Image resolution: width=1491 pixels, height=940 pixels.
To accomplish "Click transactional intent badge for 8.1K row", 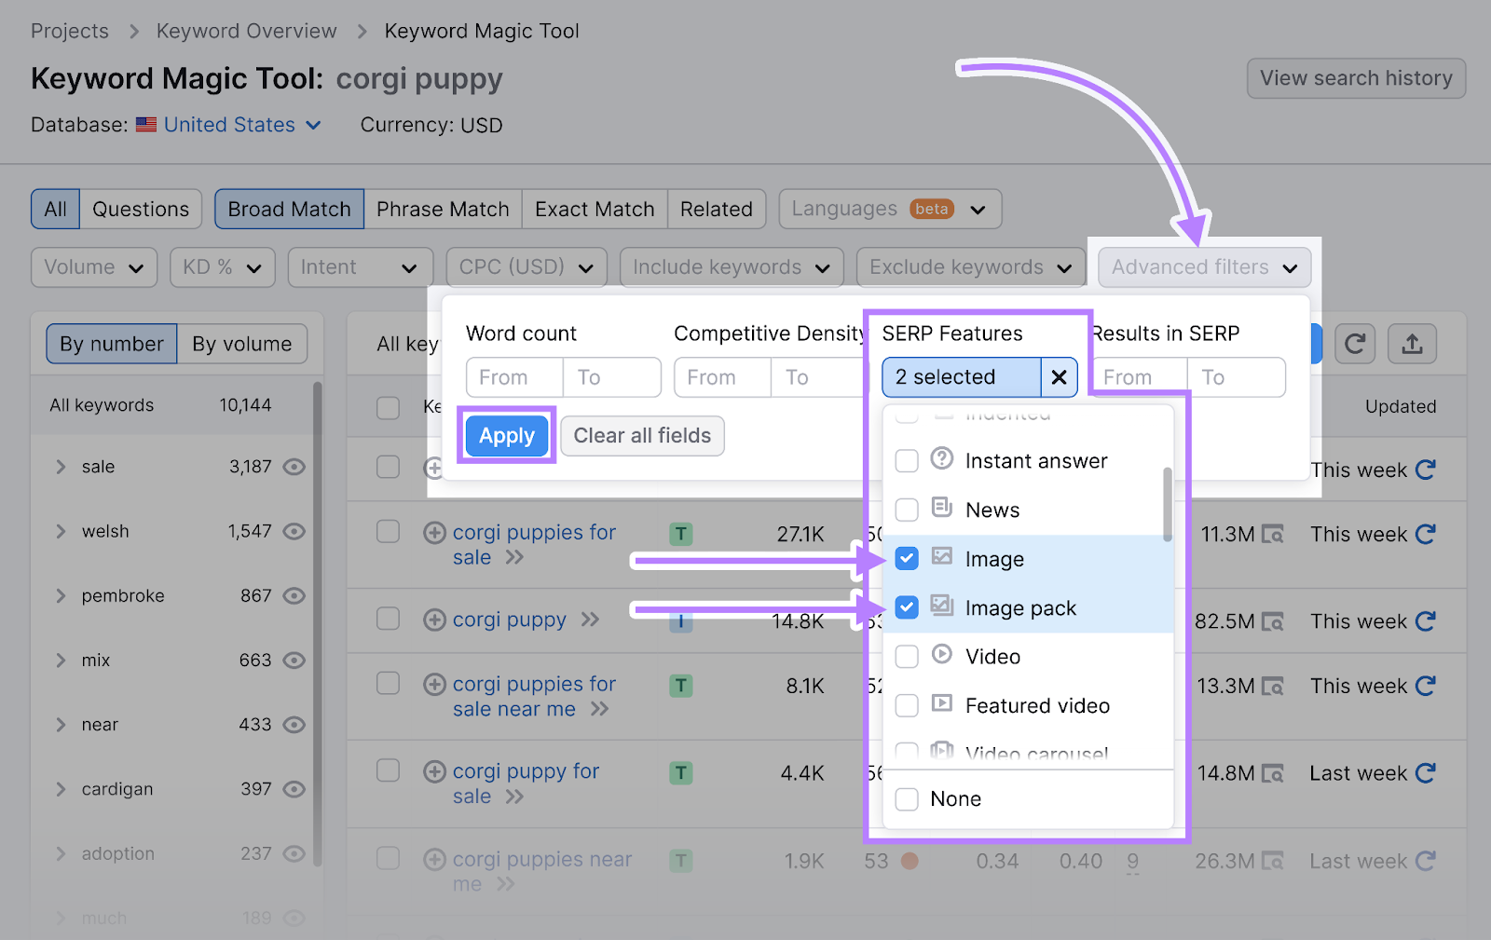I will coord(681,686).
